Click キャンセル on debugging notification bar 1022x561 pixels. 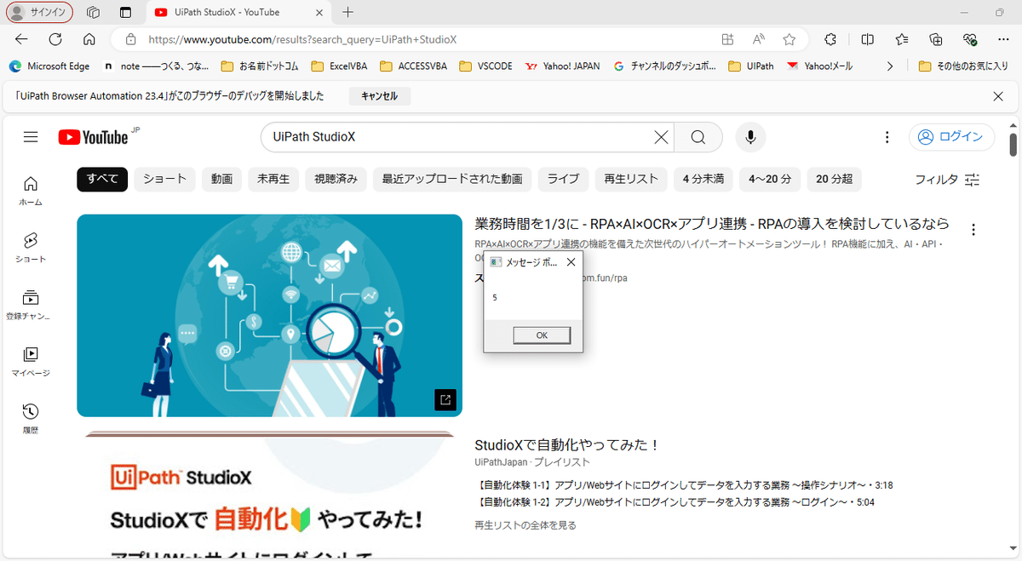pyautogui.click(x=379, y=96)
